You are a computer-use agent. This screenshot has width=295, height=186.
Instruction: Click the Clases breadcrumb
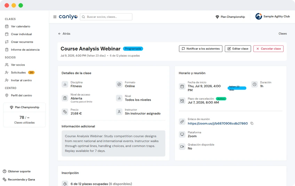[x=282, y=34]
